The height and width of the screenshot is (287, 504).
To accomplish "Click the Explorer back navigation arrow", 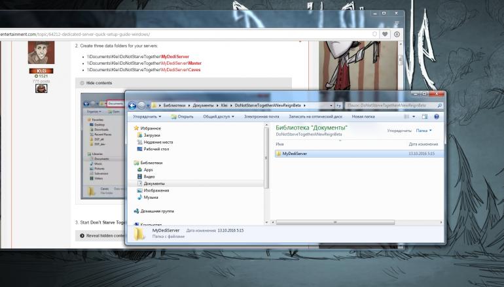I will pos(134,105).
